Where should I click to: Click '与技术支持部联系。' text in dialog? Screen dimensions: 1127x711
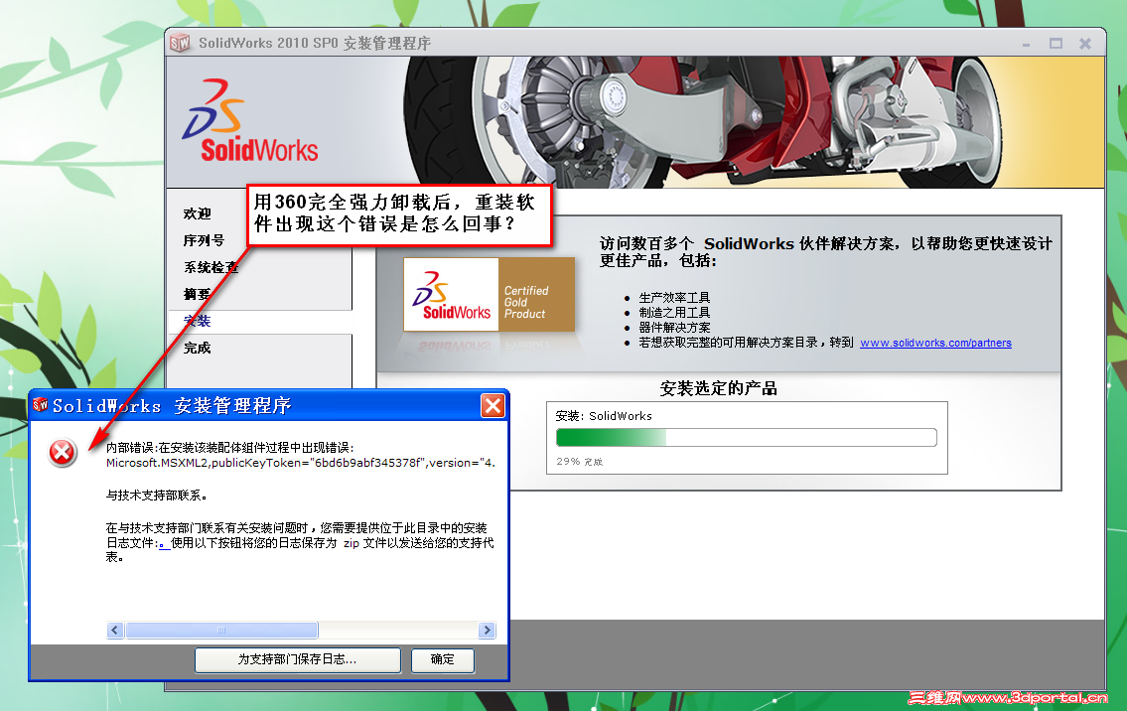157,496
